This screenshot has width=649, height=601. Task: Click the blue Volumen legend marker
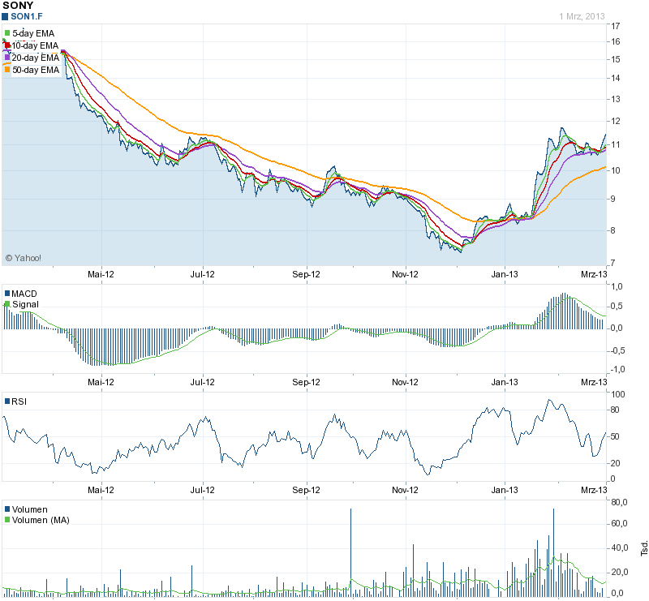point(7,509)
